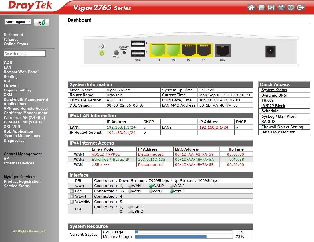Click the logout arrow icon

click(x=301, y=8)
